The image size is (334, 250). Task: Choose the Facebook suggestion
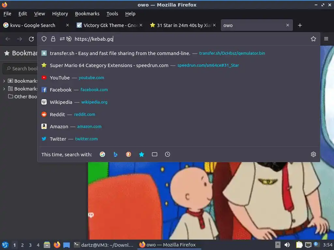(178, 90)
